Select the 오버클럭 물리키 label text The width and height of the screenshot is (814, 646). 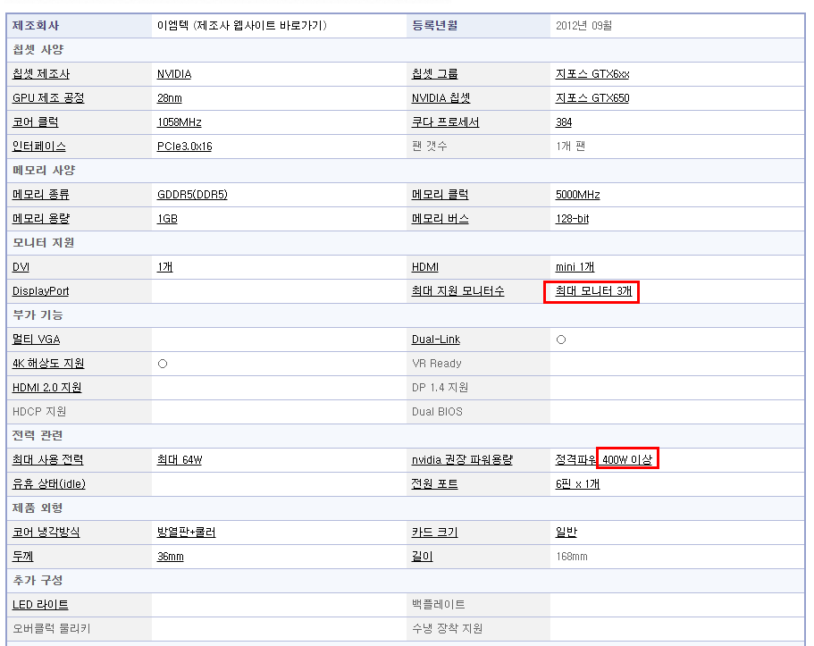52,629
